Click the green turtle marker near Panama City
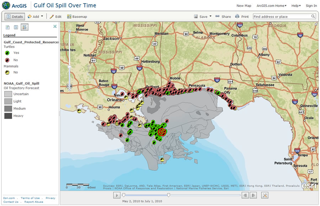 [218, 93]
